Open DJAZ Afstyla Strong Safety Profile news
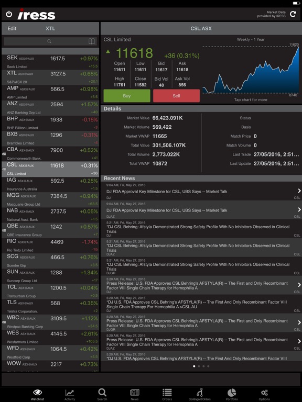This screenshot has height=402, width=302. point(201,248)
